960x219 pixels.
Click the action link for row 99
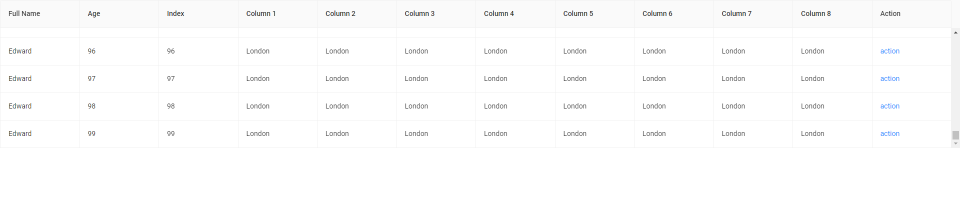coord(889,133)
